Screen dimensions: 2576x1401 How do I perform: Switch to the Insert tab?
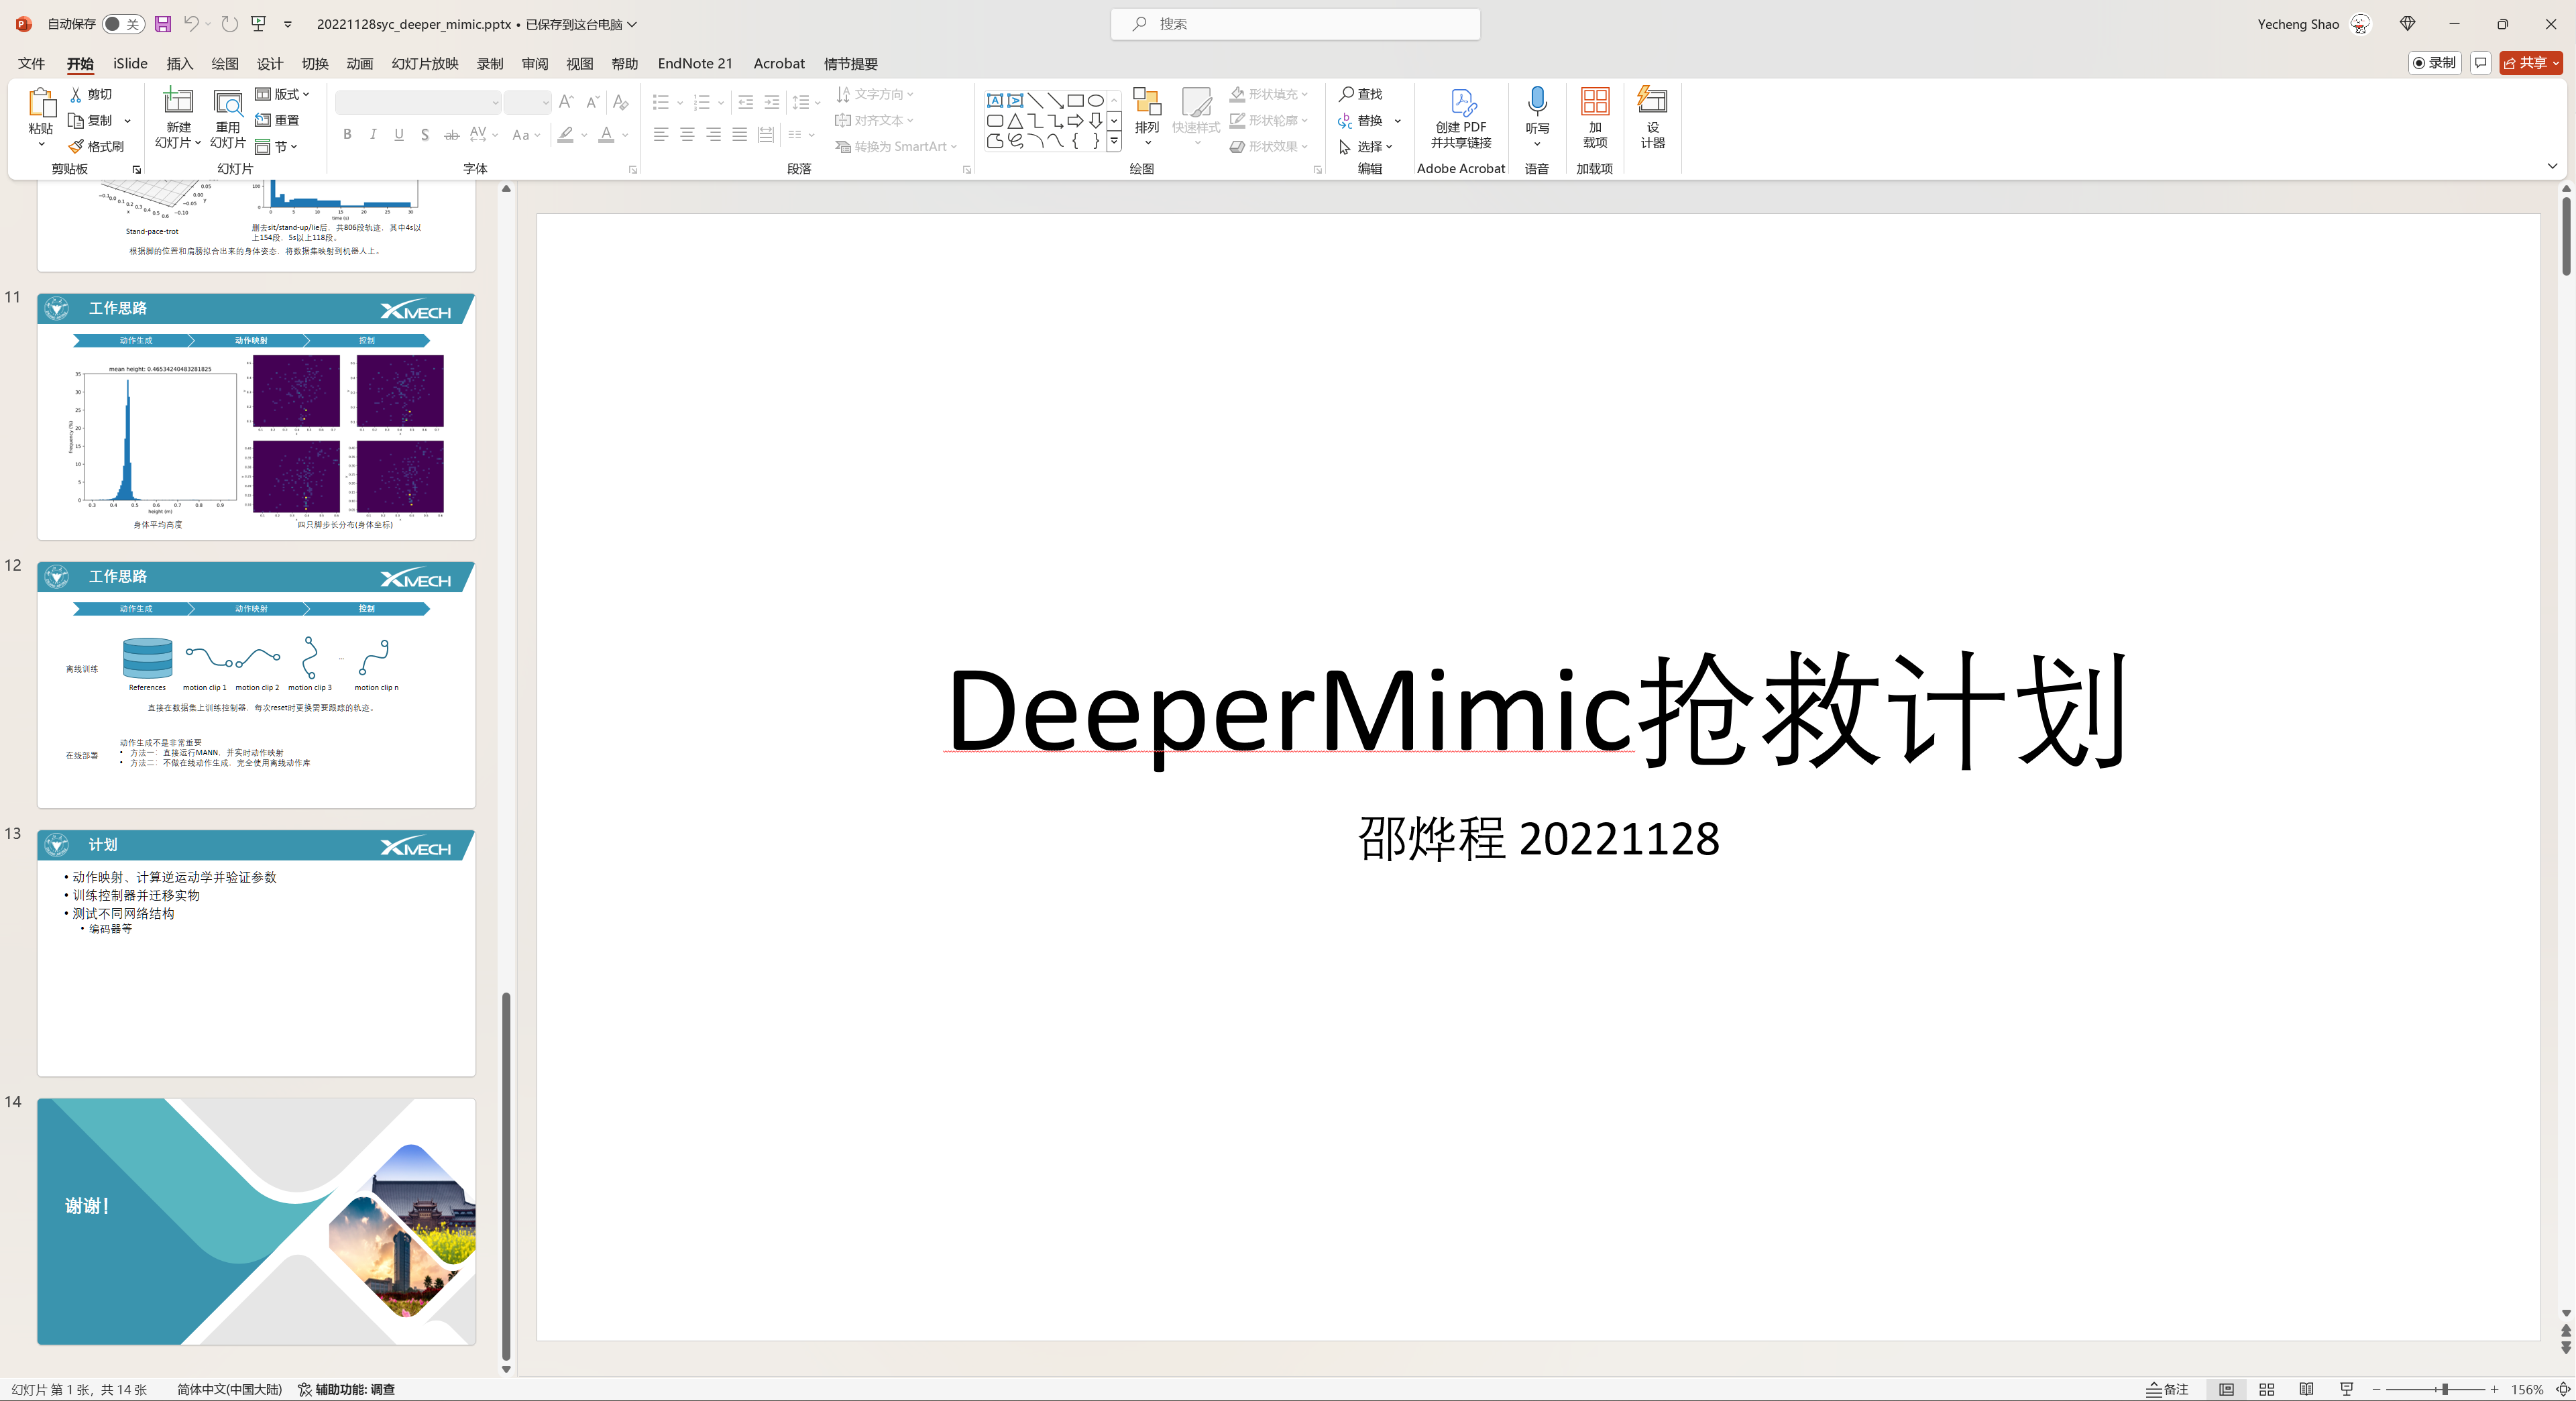tap(180, 63)
